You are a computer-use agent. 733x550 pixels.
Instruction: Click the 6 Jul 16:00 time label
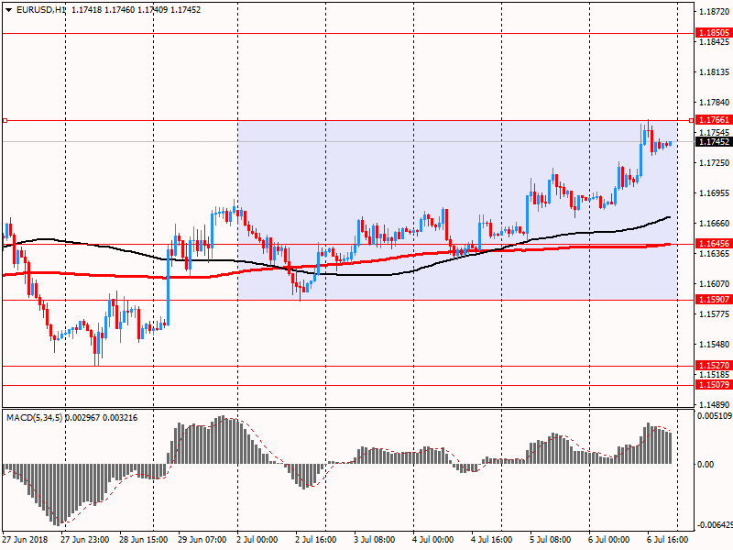tap(669, 539)
